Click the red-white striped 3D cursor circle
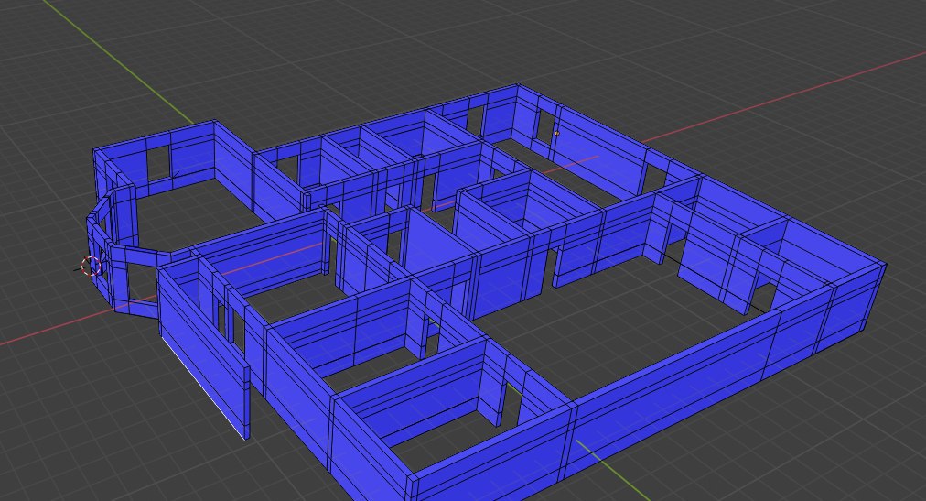Image resolution: width=926 pixels, height=501 pixels. coord(91,267)
